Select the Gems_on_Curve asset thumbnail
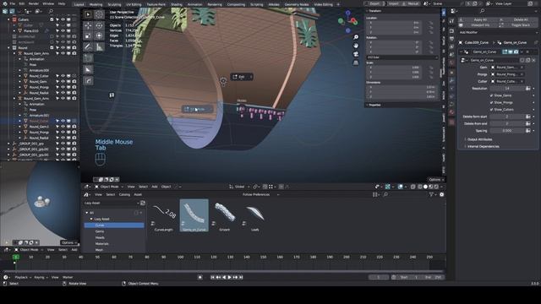 point(194,215)
